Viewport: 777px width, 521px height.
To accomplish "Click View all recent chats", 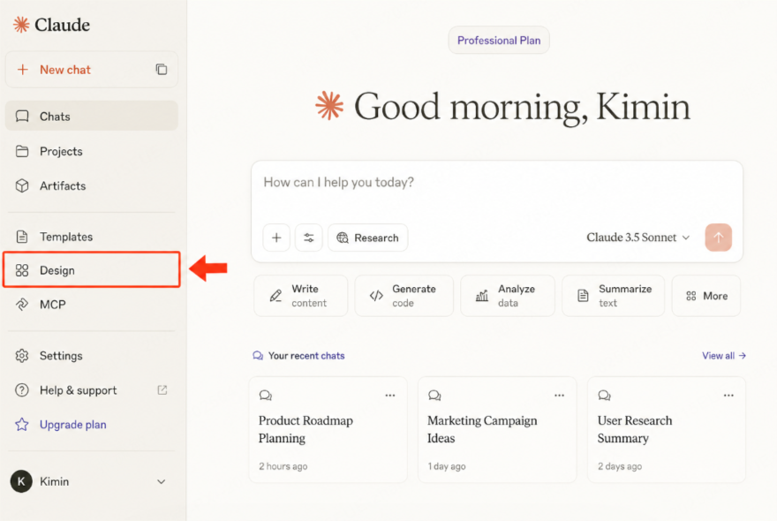I will point(723,356).
